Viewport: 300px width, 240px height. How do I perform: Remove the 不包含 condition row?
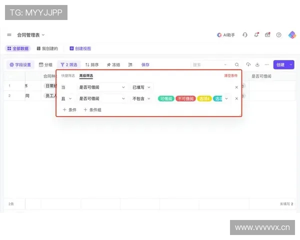pyautogui.click(x=236, y=98)
